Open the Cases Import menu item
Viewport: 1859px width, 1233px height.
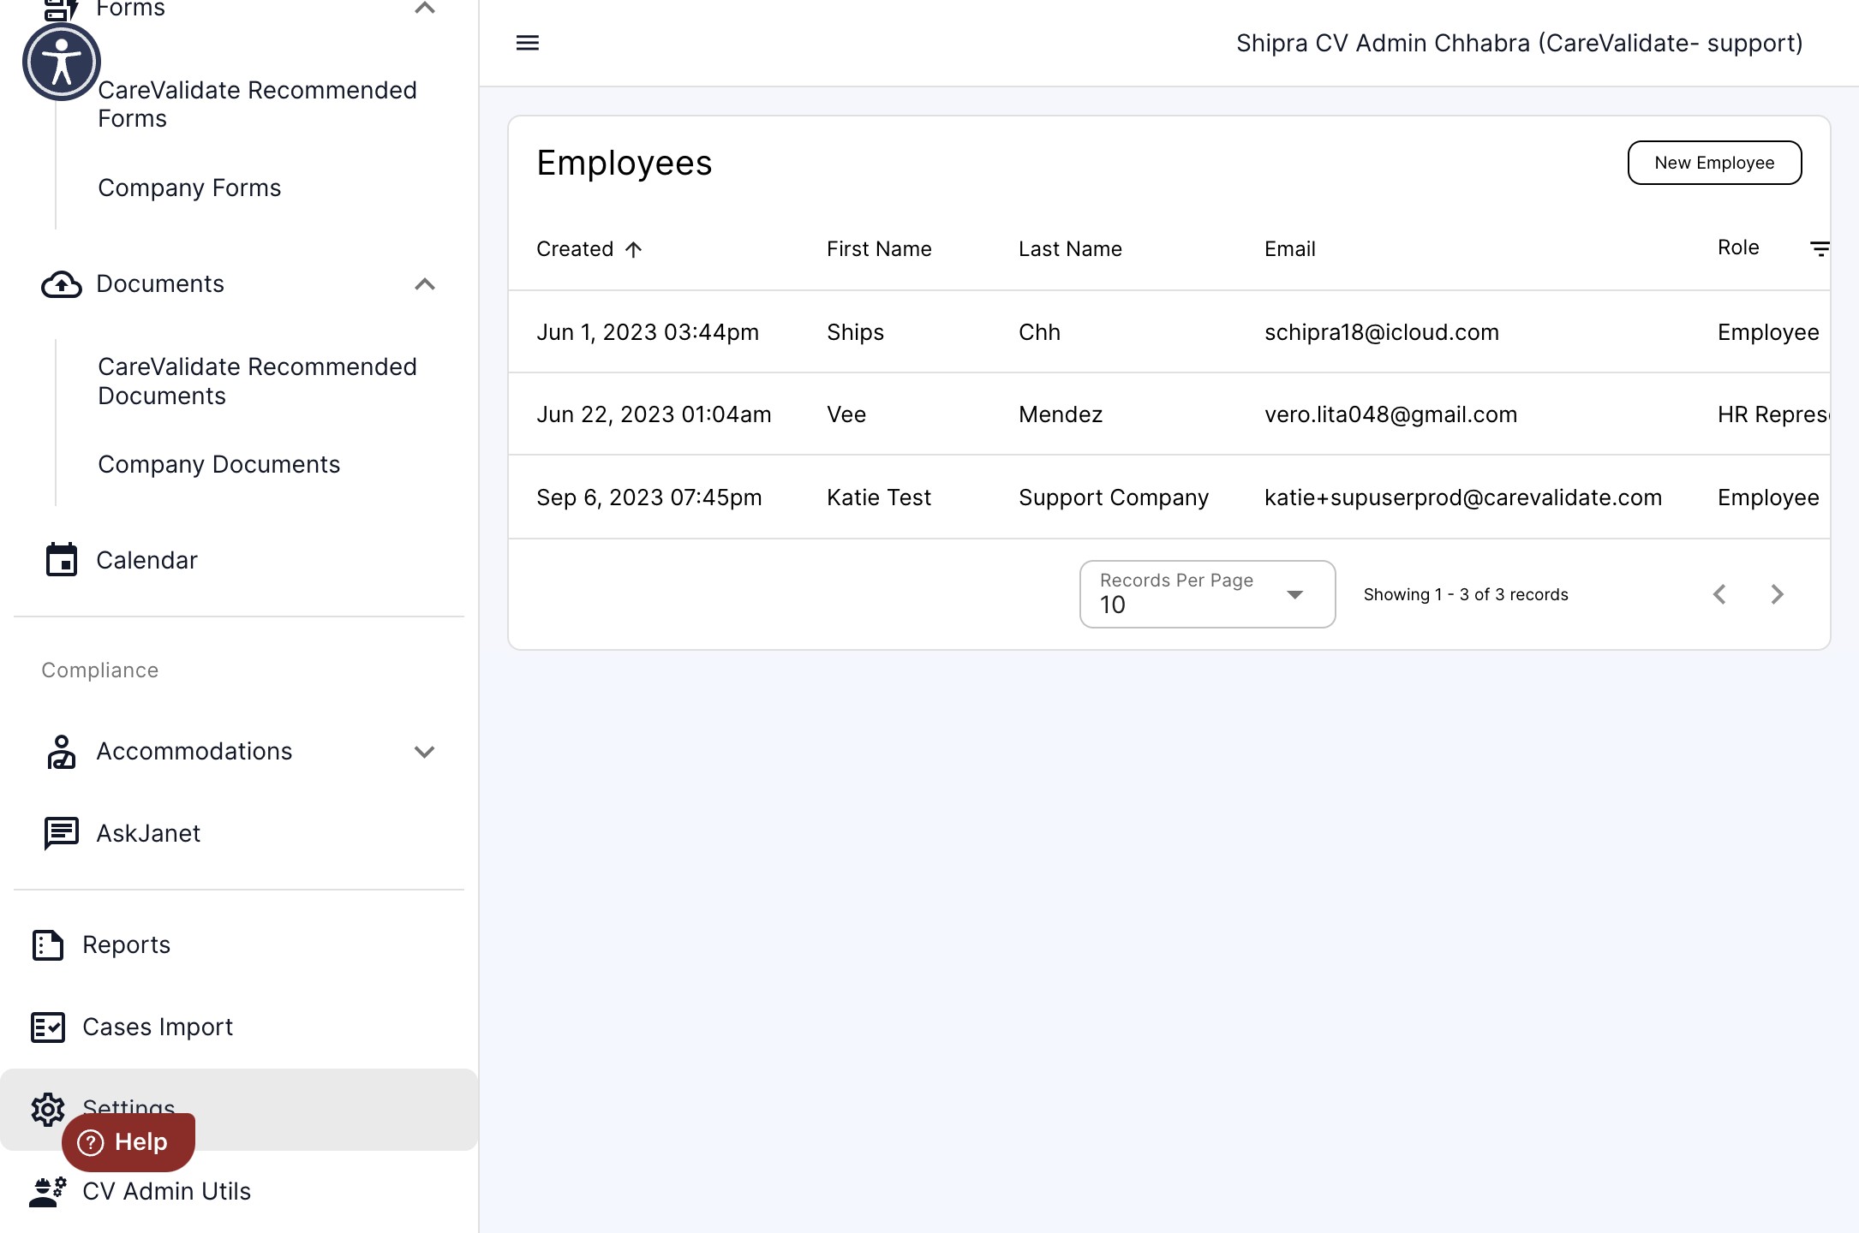point(158,1027)
